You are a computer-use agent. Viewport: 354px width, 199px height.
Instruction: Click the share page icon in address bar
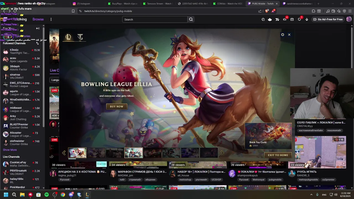(260, 11)
